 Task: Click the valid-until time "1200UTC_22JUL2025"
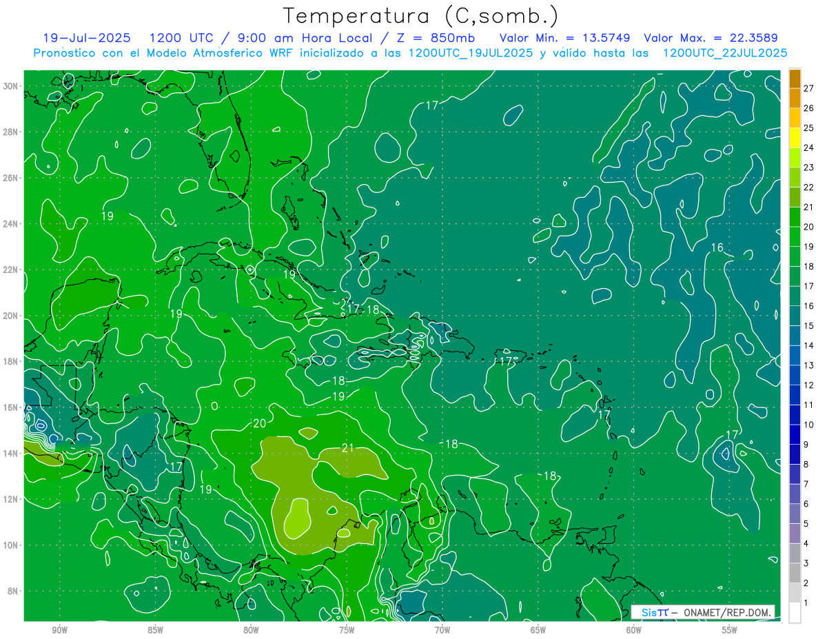click(725, 52)
